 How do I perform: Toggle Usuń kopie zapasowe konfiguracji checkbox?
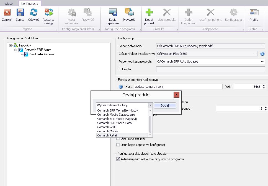coord(118,145)
